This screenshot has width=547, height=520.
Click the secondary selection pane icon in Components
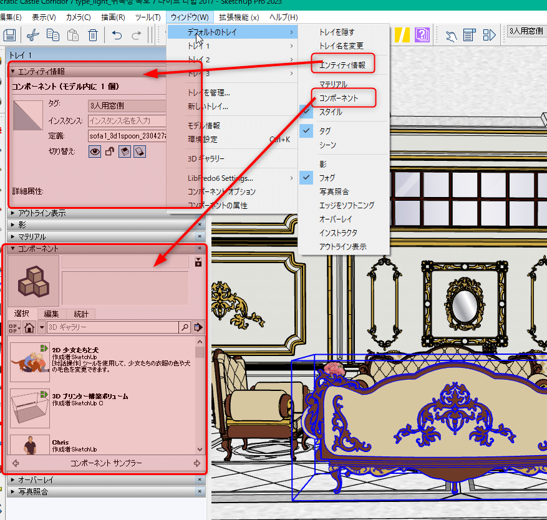(198, 262)
